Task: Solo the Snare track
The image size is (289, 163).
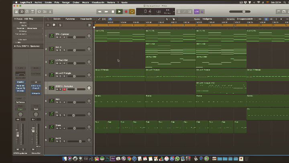Action: (x=60, y=128)
